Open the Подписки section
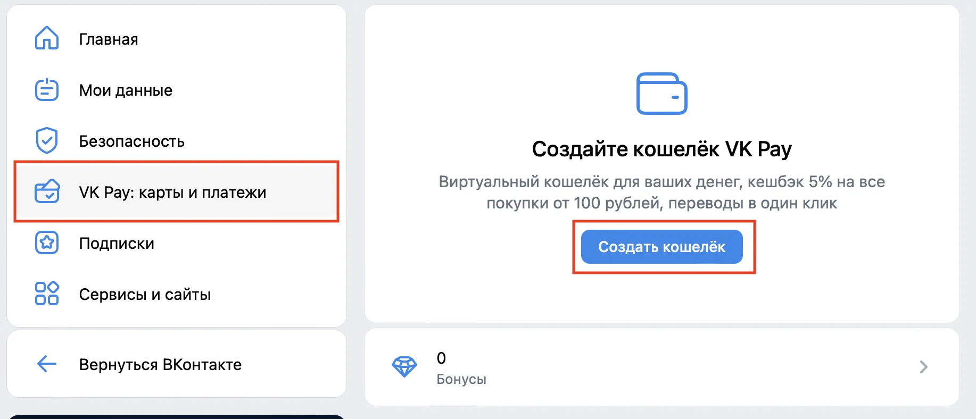This screenshot has width=976, height=419. (x=117, y=244)
